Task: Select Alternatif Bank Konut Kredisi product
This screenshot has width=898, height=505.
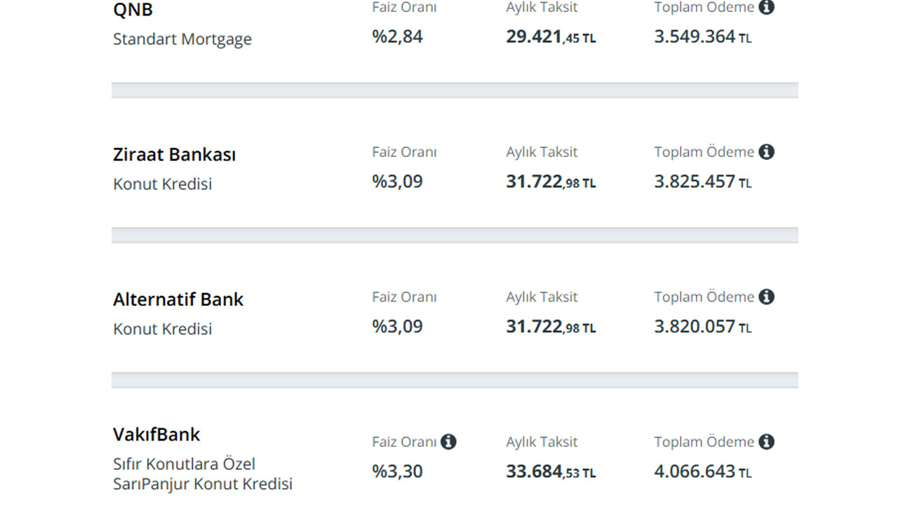Action: tap(162, 329)
